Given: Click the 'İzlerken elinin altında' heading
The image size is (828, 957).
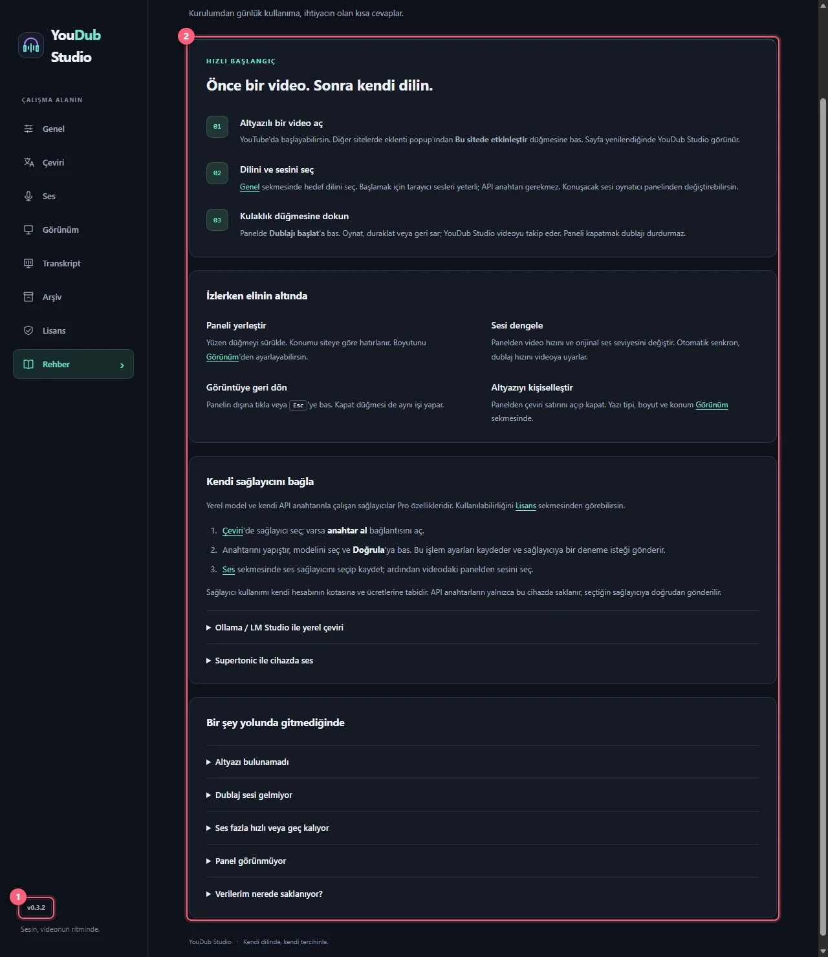Looking at the screenshot, I should tap(257, 296).
